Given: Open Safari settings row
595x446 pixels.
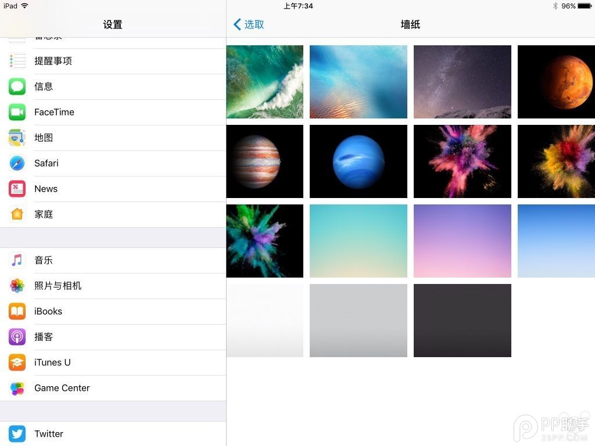Looking at the screenshot, I should click(113, 163).
